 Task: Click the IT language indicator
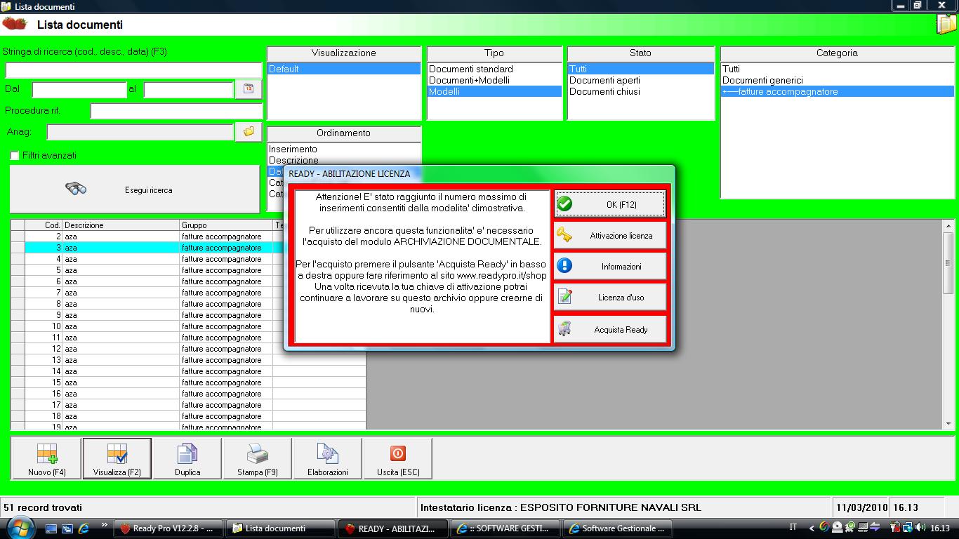point(793,528)
